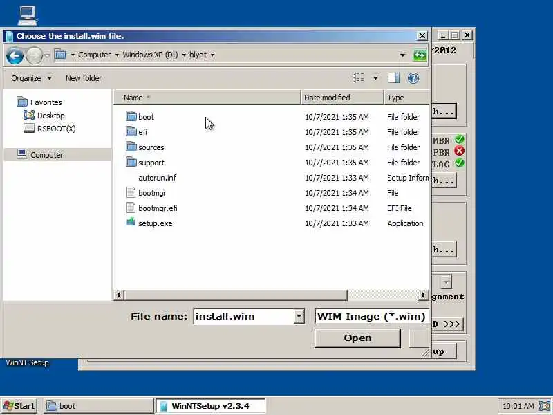
Task: Click the Start button on taskbar
Action: tap(19, 406)
